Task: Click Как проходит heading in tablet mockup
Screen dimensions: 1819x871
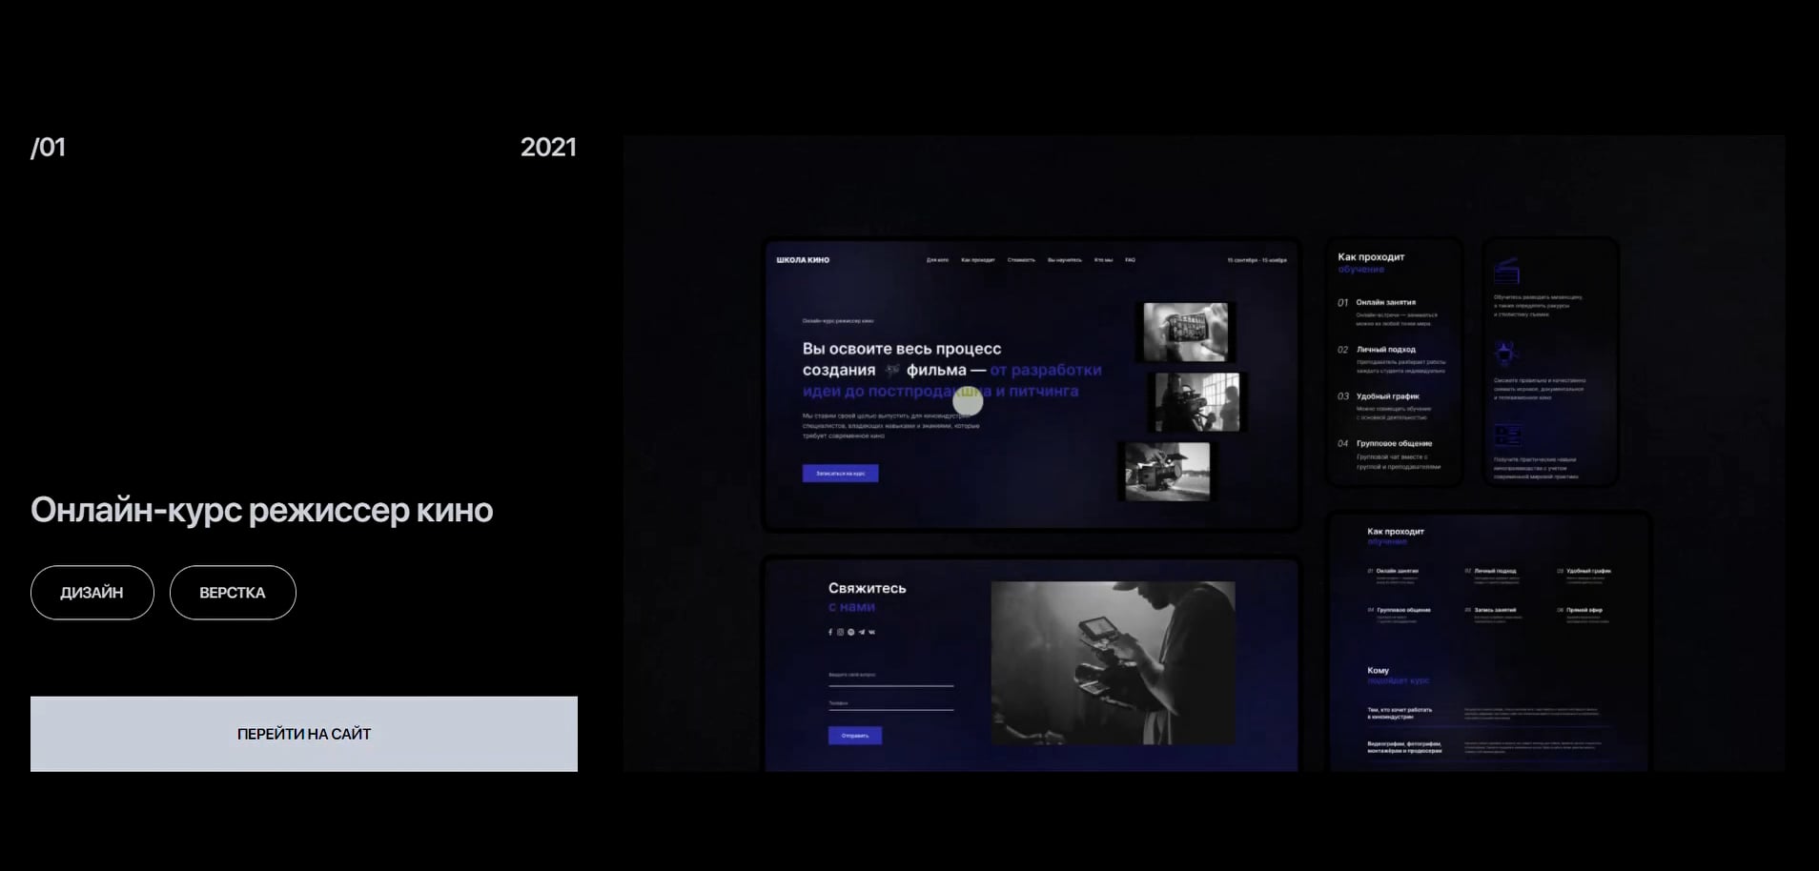Action: point(1396,532)
